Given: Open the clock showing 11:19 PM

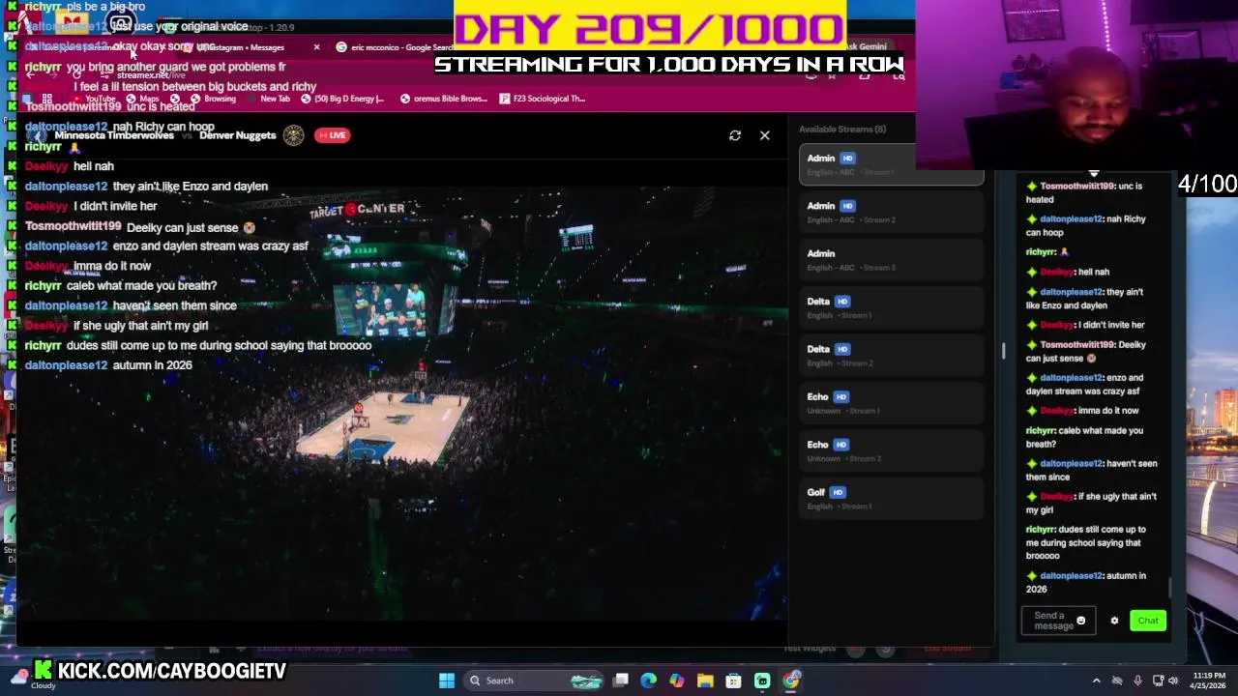Looking at the screenshot, I should point(1208,681).
